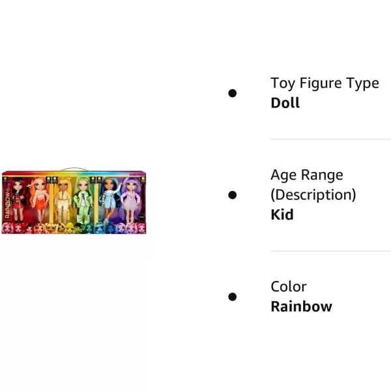Image resolution: width=391 pixels, height=391 pixels.
Task: Click the row of doll faces along box bottom
Action: tap(74, 228)
